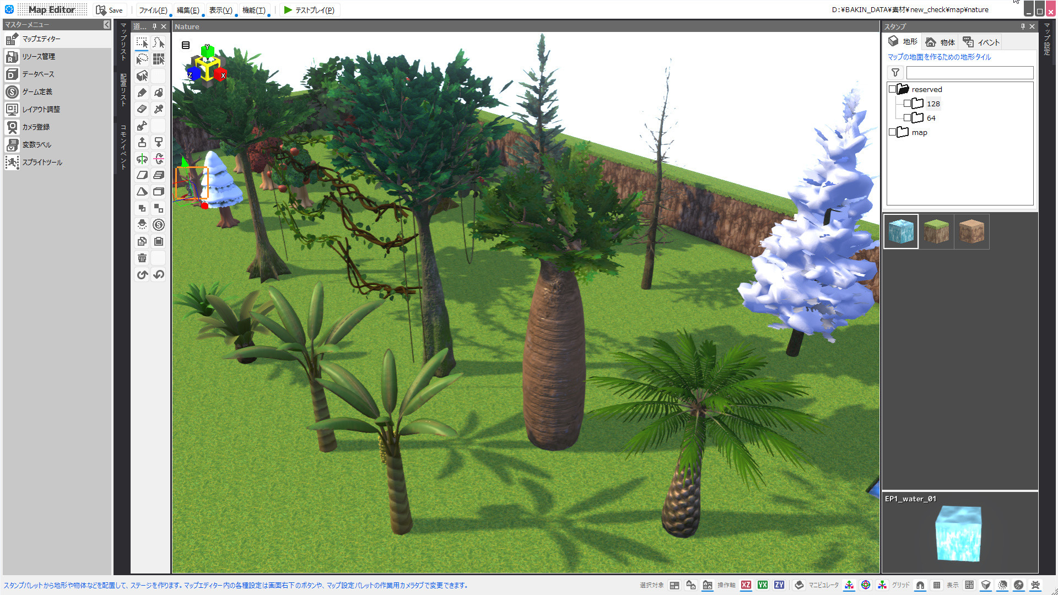Check the map folder checkbox
Viewport: 1058px width, 595px height.
coord(892,132)
